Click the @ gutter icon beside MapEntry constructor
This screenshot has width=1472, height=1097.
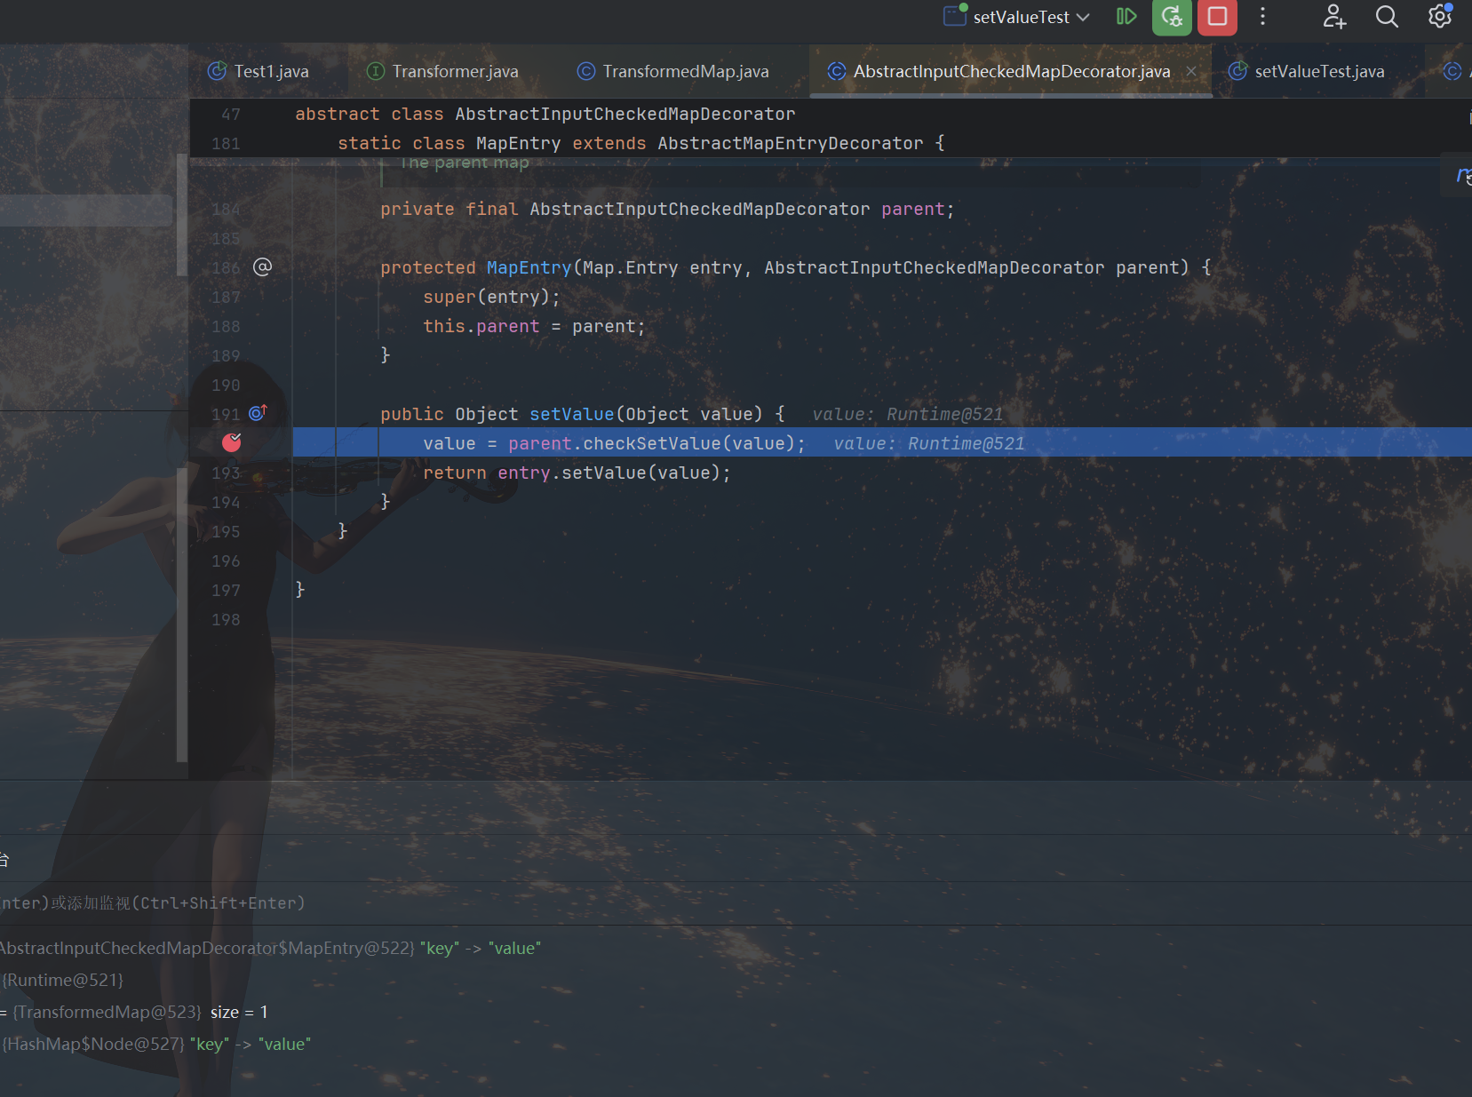(x=262, y=267)
